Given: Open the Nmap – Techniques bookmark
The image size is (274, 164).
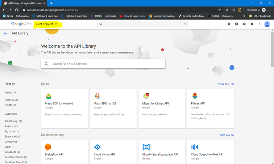Looking at the screenshot, I should pyautogui.click(x=16, y=16).
